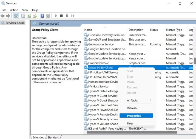The image size is (196, 139).
Task: Choose Refresh in the context menu
Action: point(136,108)
